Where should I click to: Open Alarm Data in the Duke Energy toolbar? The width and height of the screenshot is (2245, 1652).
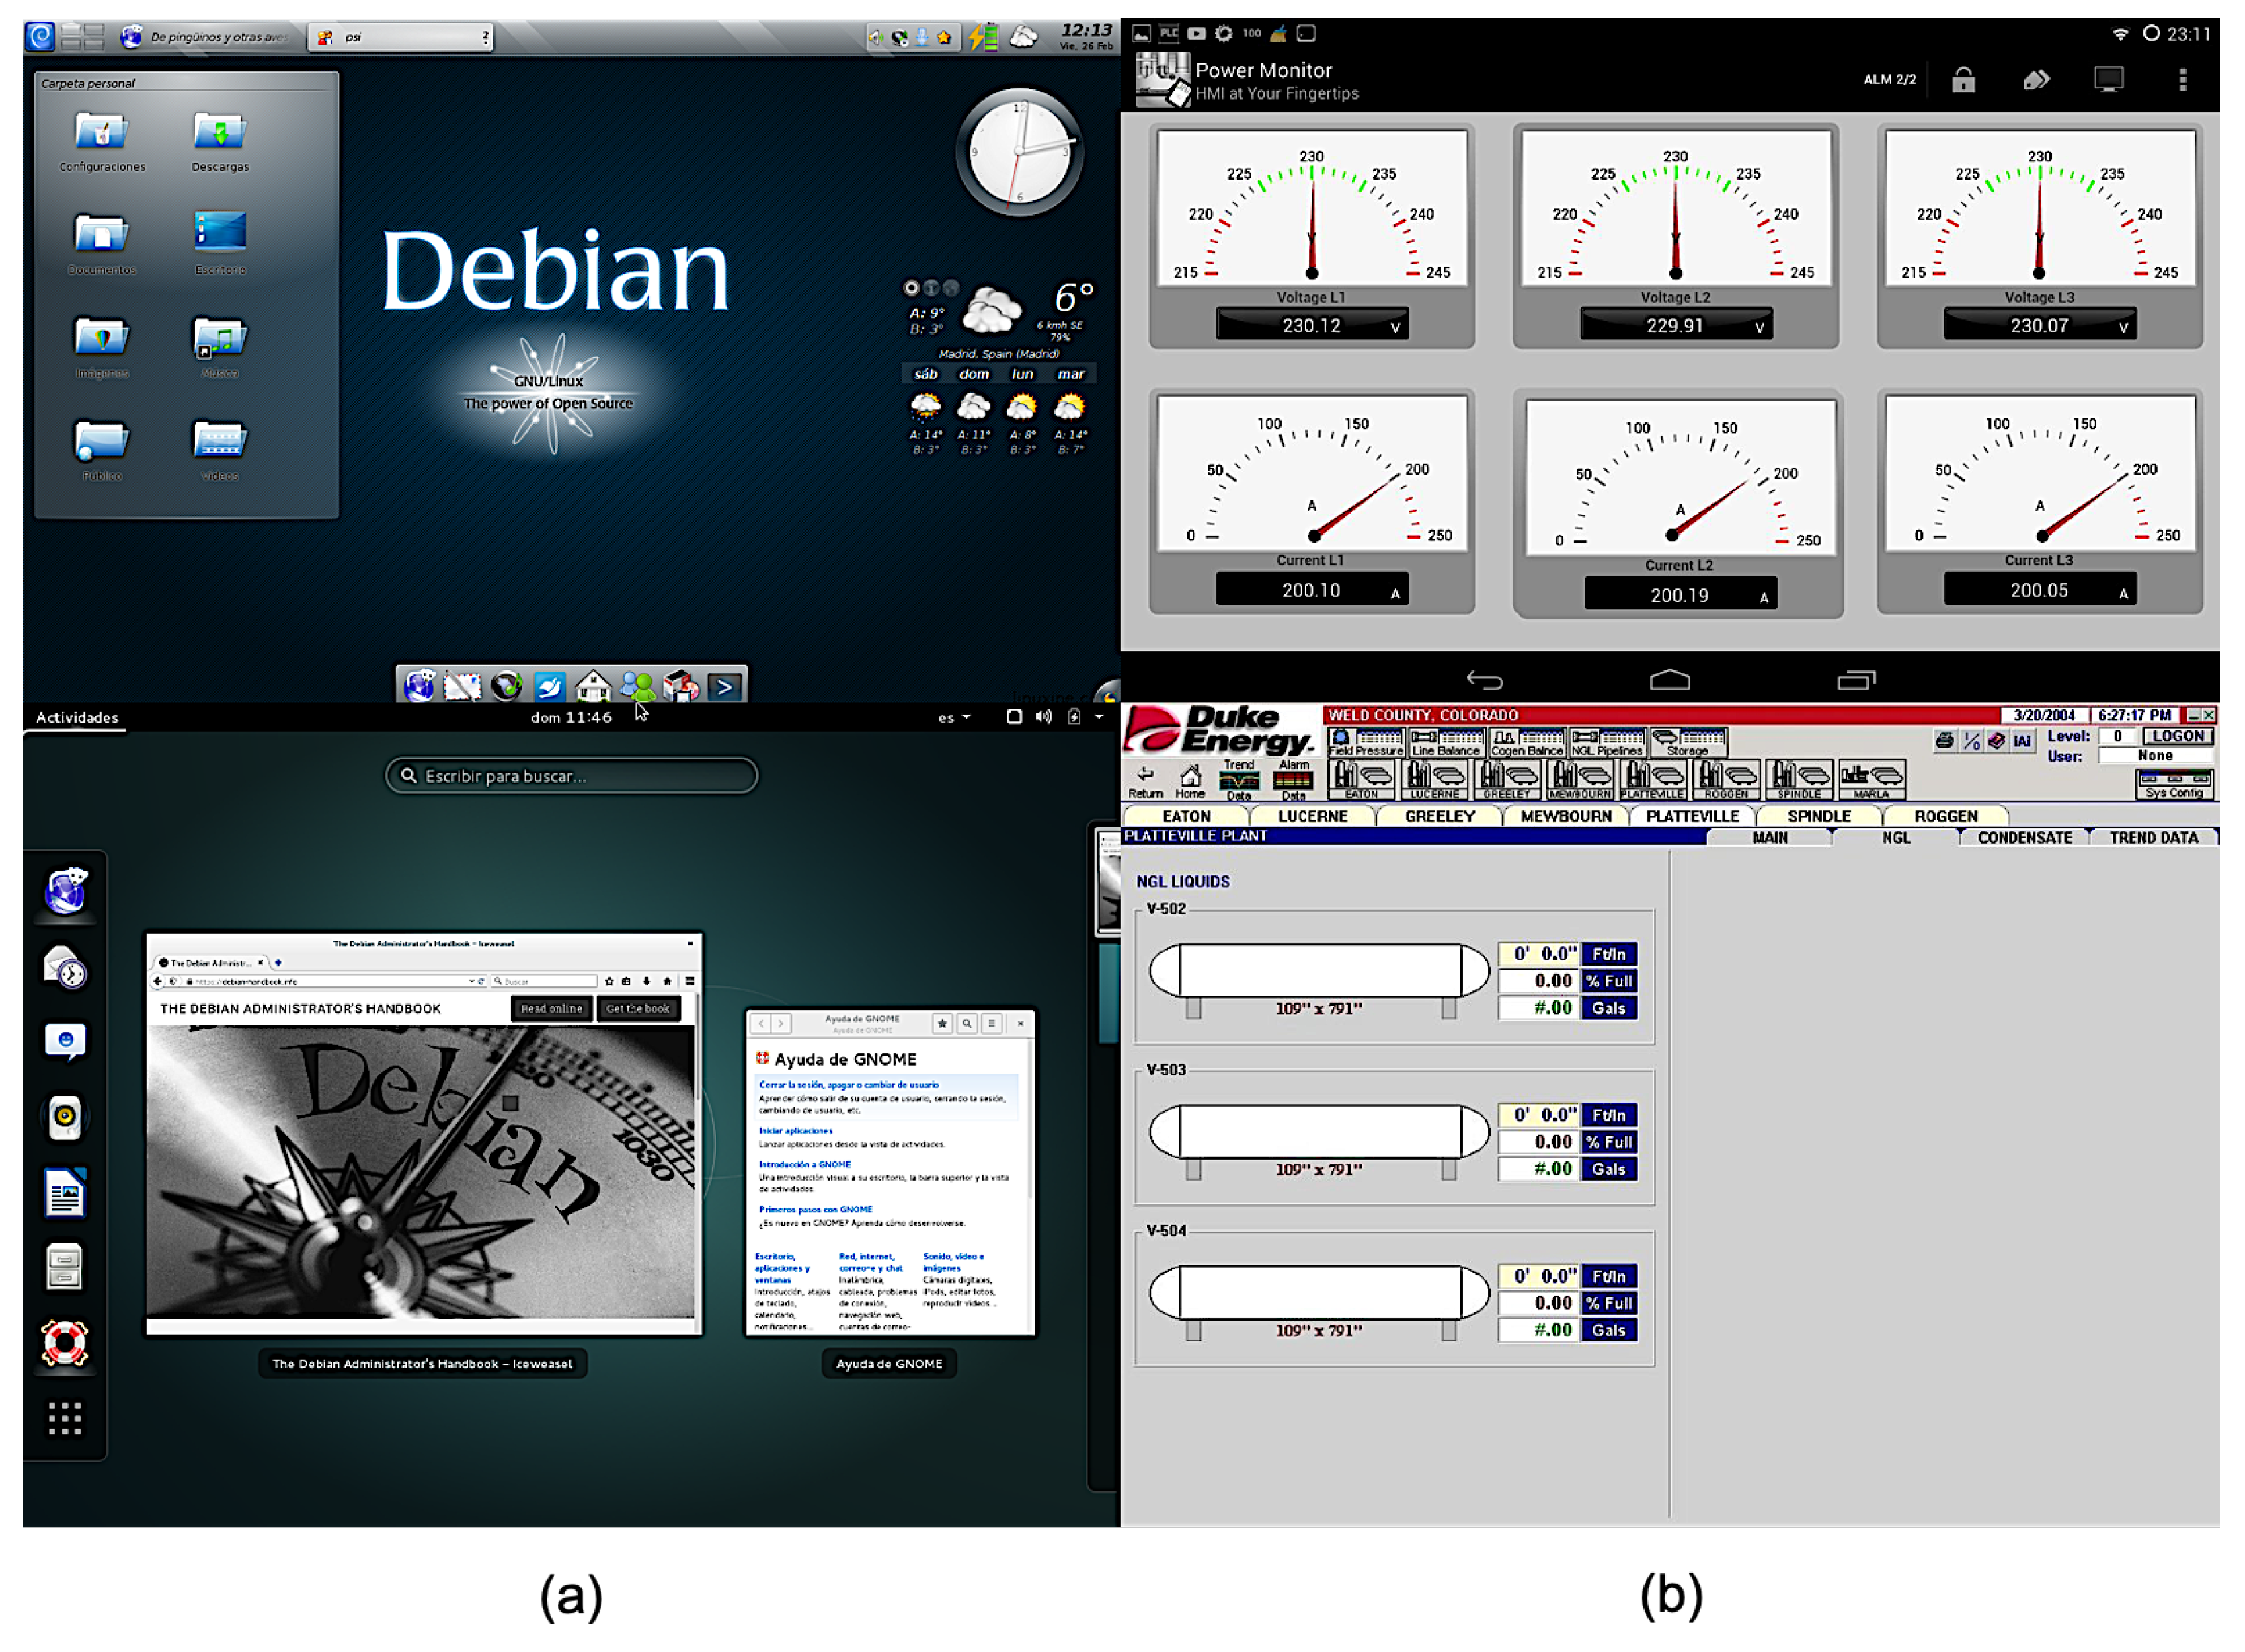coord(1293,780)
